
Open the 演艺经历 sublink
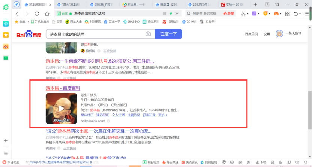pos(102,115)
